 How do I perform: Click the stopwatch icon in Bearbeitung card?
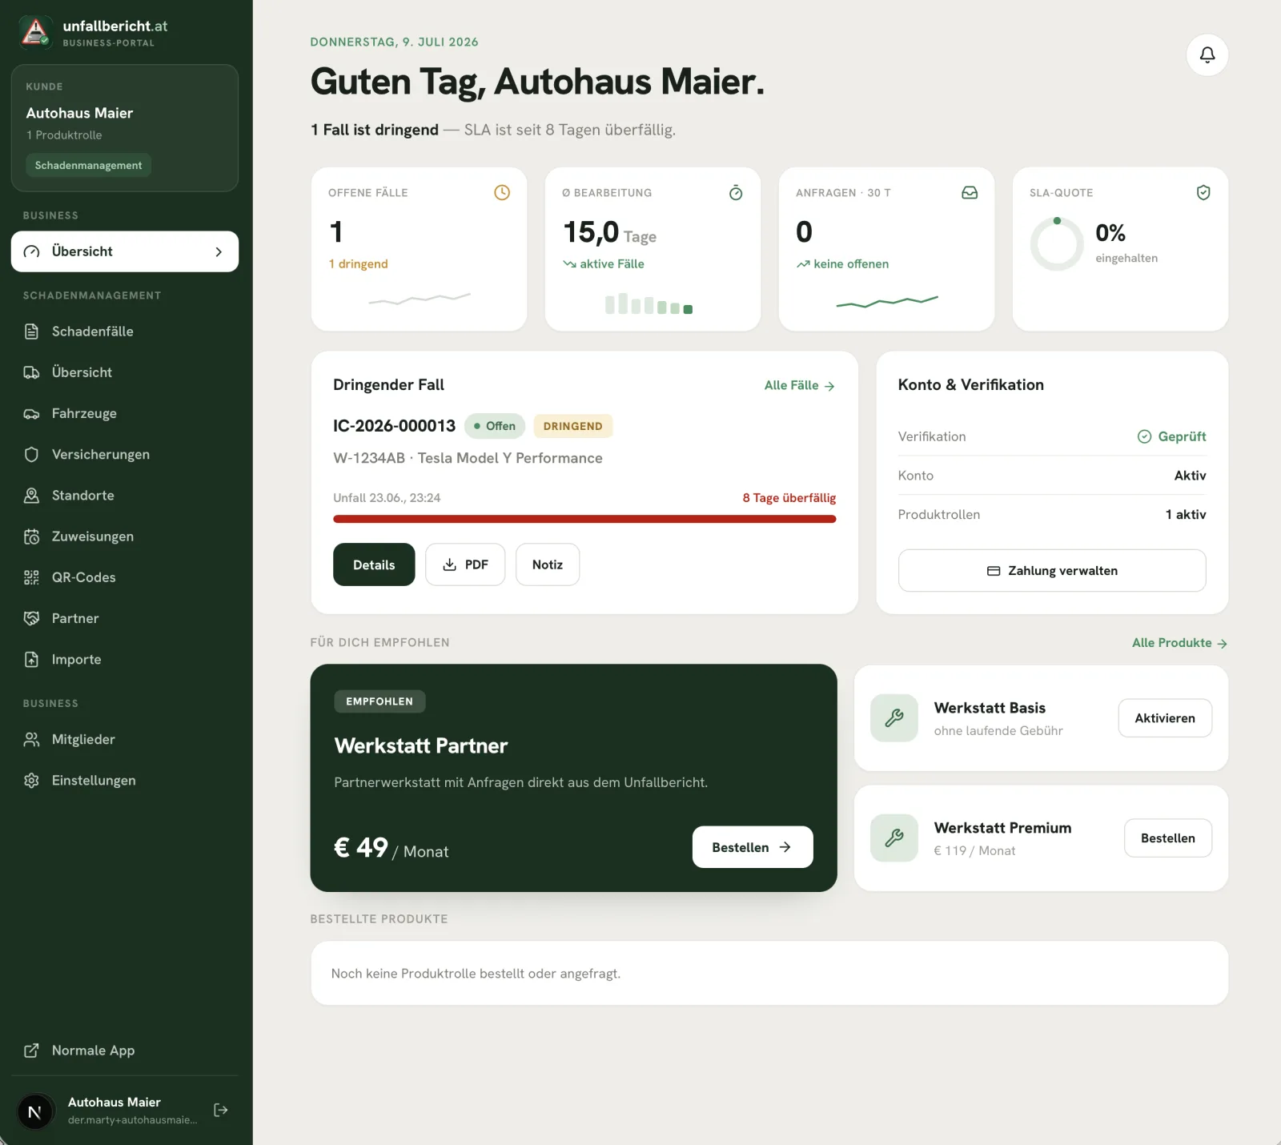(x=736, y=192)
